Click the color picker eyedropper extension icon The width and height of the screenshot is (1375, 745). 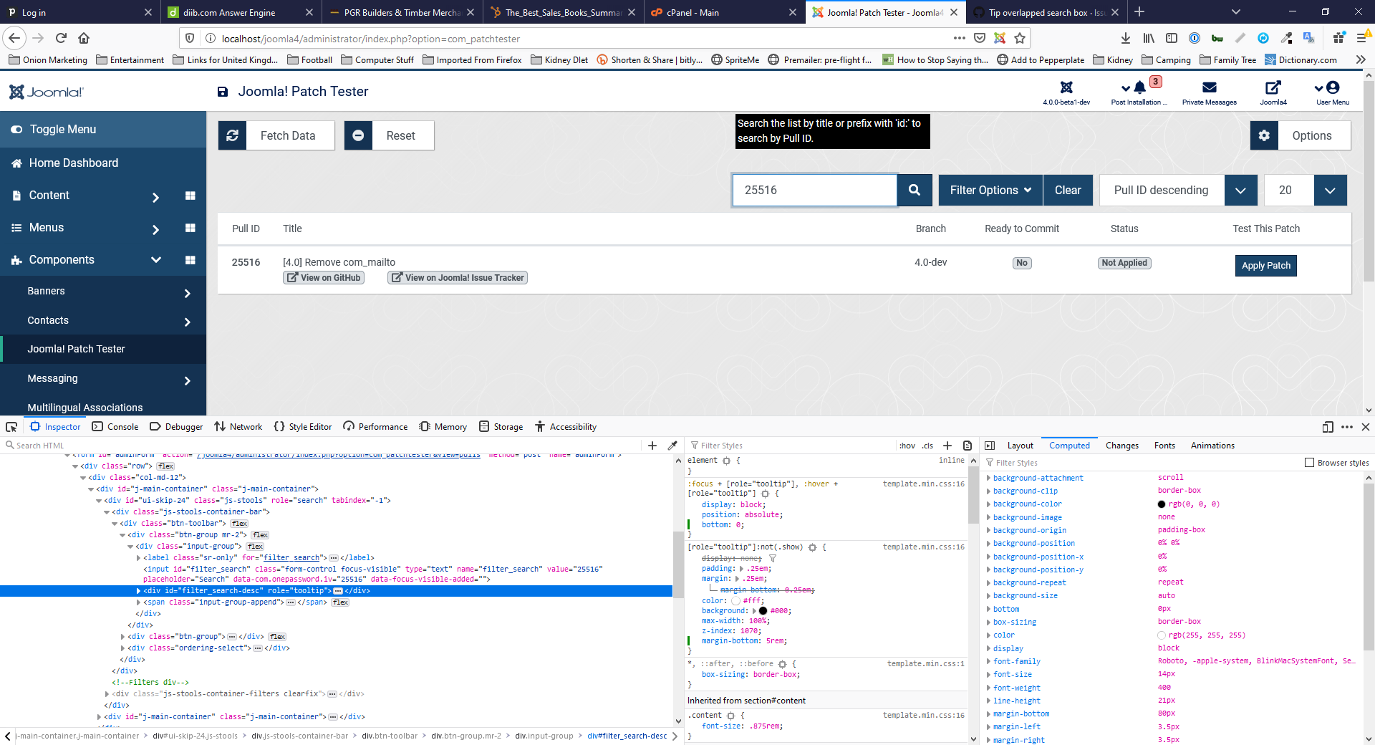[x=1286, y=38]
